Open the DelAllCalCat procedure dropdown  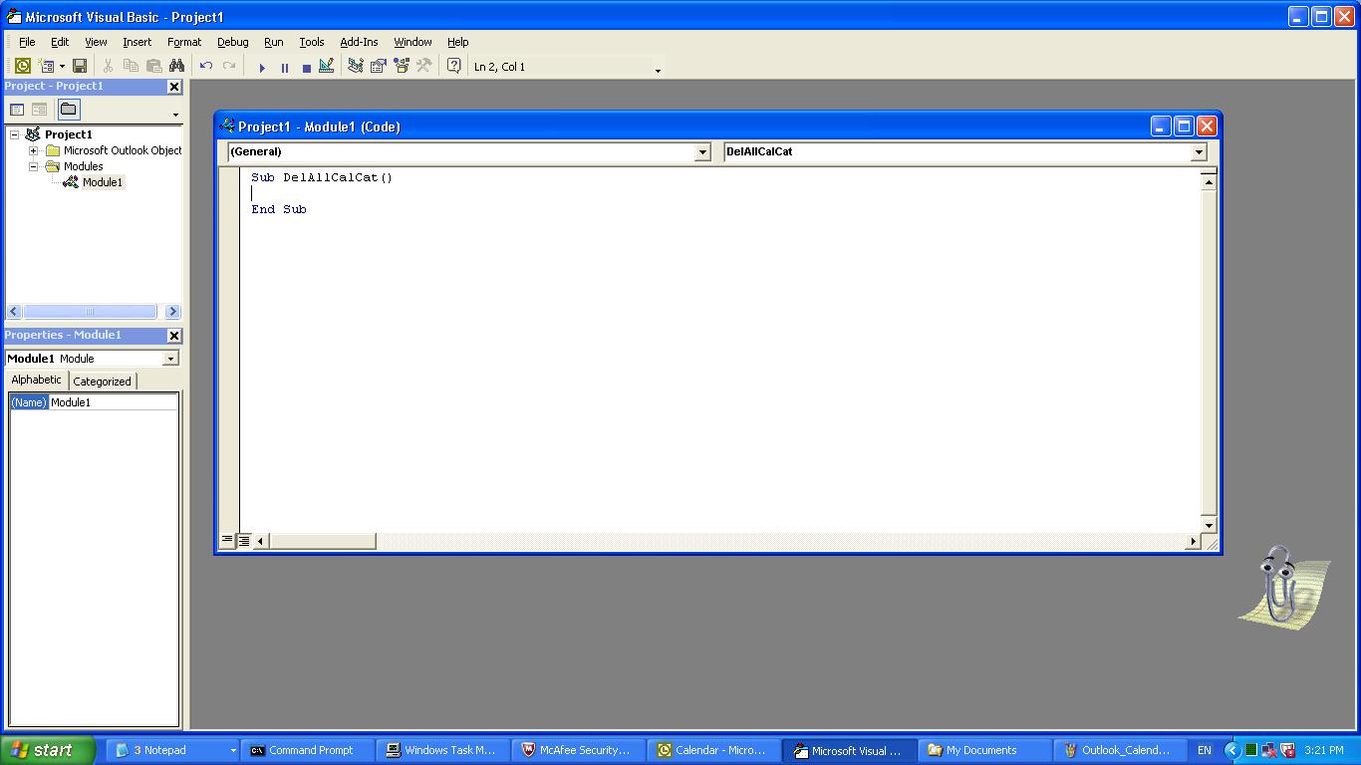tap(1199, 152)
